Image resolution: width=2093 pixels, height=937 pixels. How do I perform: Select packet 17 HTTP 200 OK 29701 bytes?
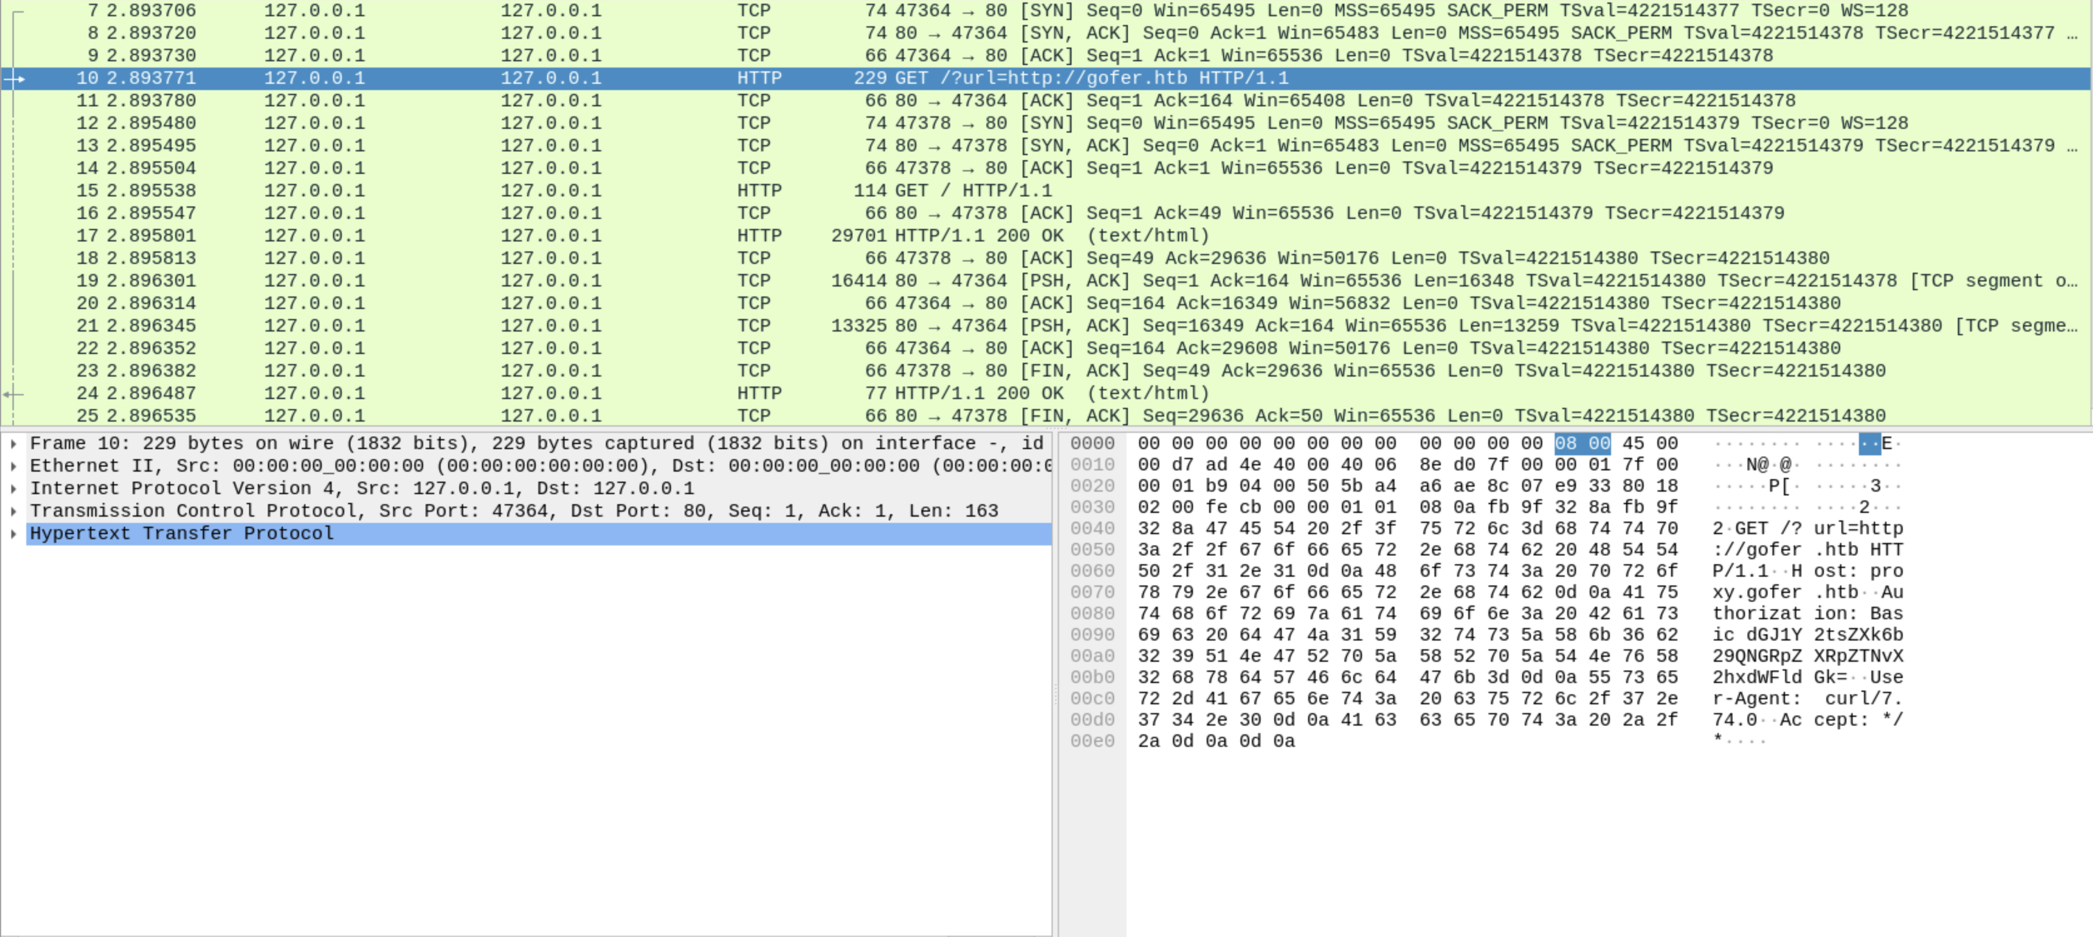point(1046,236)
